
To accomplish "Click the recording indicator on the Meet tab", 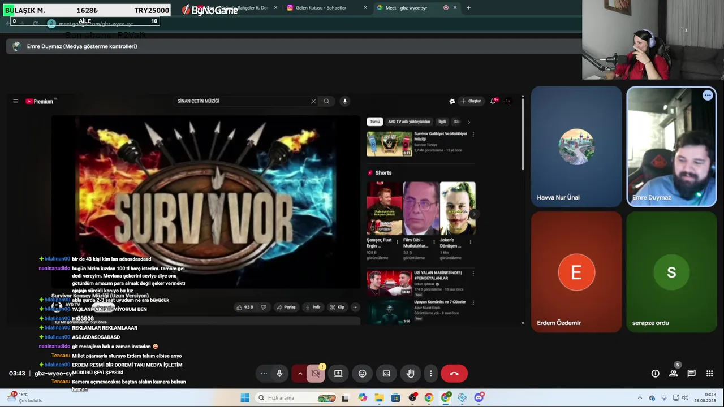I will coord(446,8).
